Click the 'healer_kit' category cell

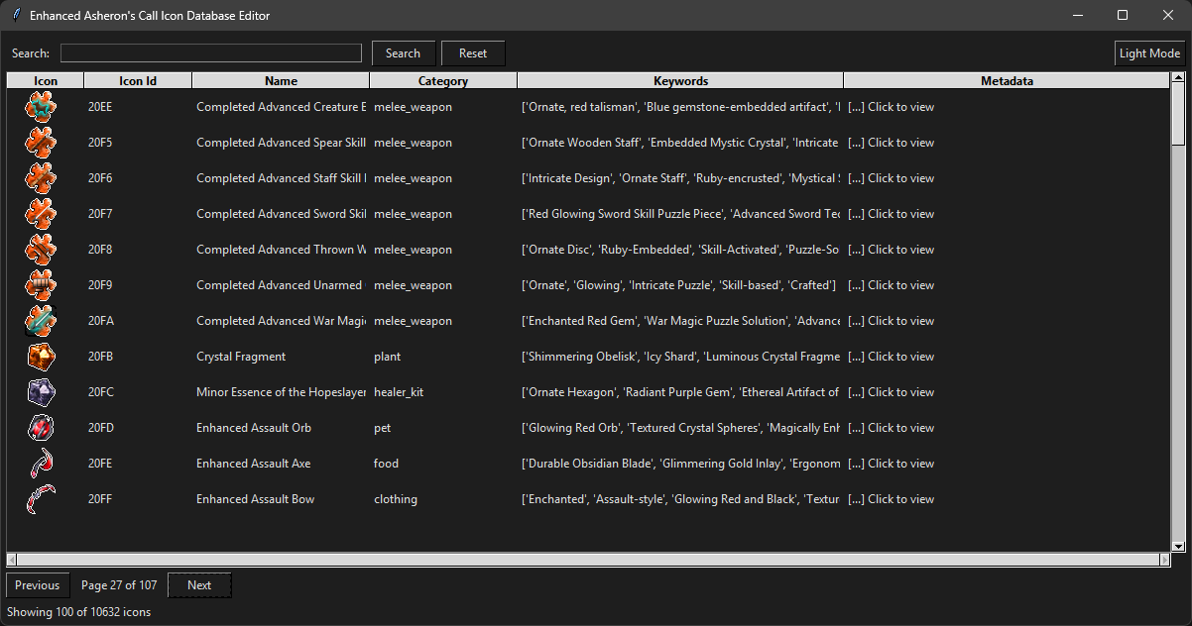[x=399, y=392]
